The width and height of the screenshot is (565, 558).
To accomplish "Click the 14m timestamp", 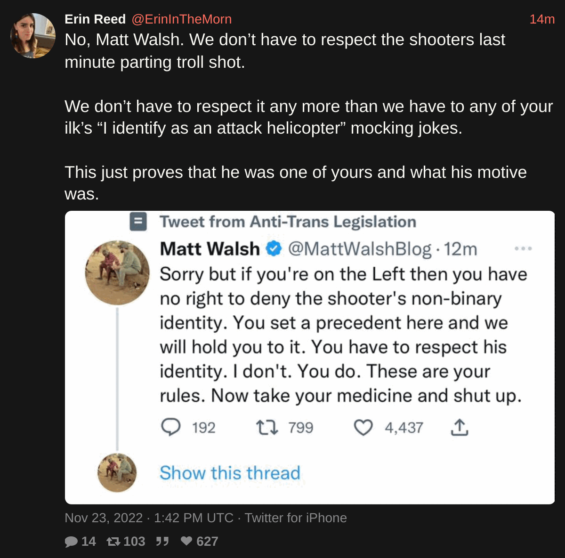I will tap(541, 19).
